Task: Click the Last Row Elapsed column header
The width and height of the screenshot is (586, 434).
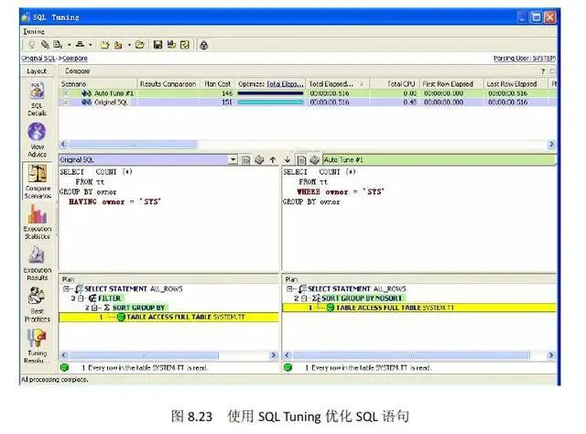Action: tap(515, 84)
